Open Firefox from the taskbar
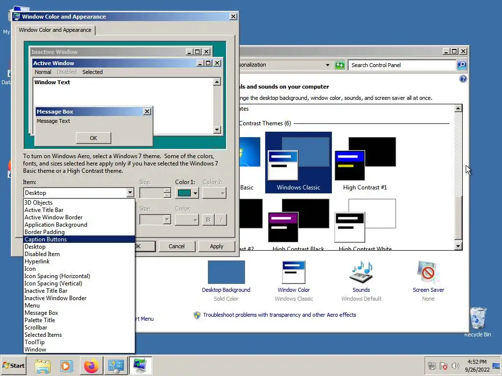This screenshot has width=502, height=376. [91, 366]
